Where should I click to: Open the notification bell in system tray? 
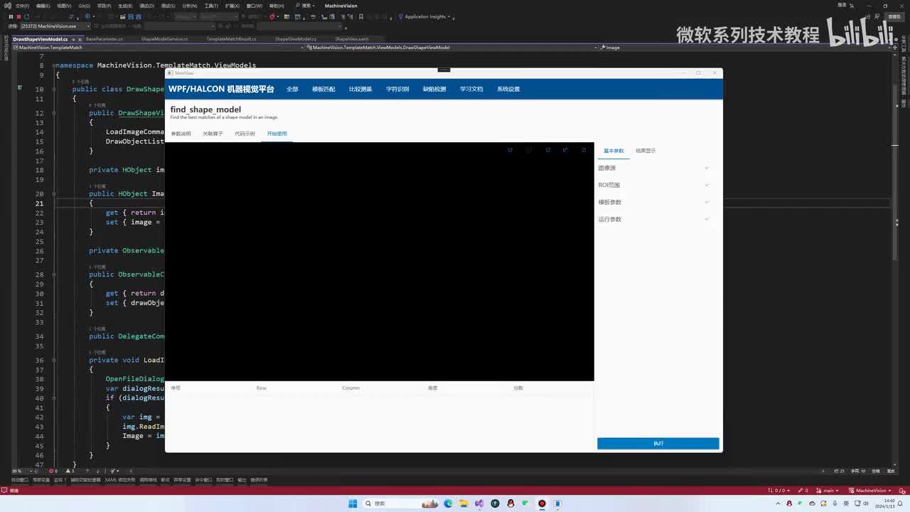(x=900, y=503)
